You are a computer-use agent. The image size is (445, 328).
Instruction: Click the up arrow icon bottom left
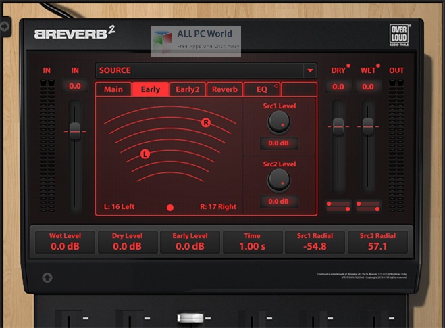(47, 277)
